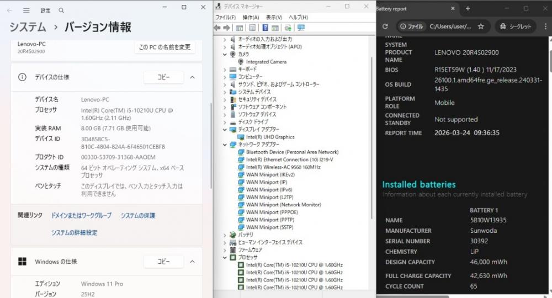Expand the バッテリ category
The image size is (552, 298).
pyautogui.click(x=225, y=235)
